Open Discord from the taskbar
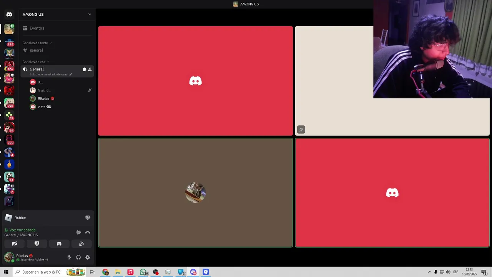The height and width of the screenshot is (277, 492). pyautogui.click(x=193, y=272)
